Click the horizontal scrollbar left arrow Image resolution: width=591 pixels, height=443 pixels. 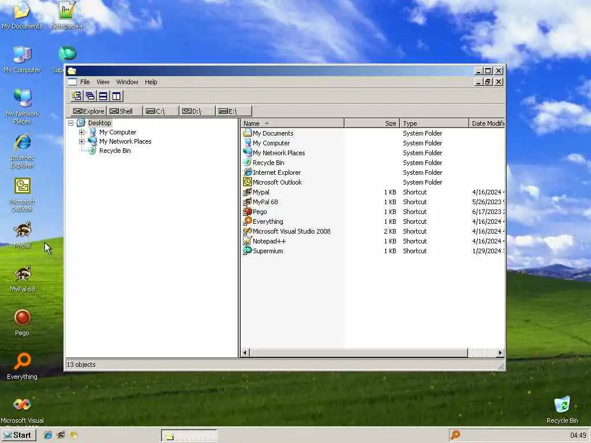[245, 353]
